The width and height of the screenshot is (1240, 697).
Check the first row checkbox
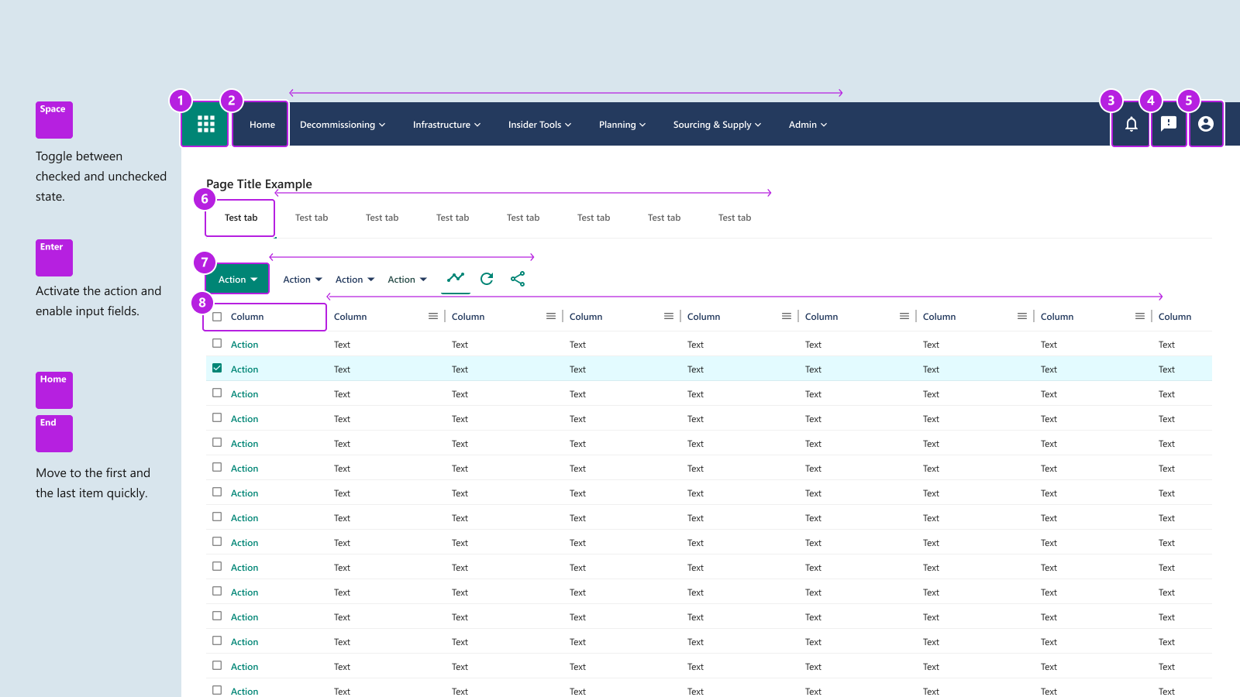[x=217, y=344]
